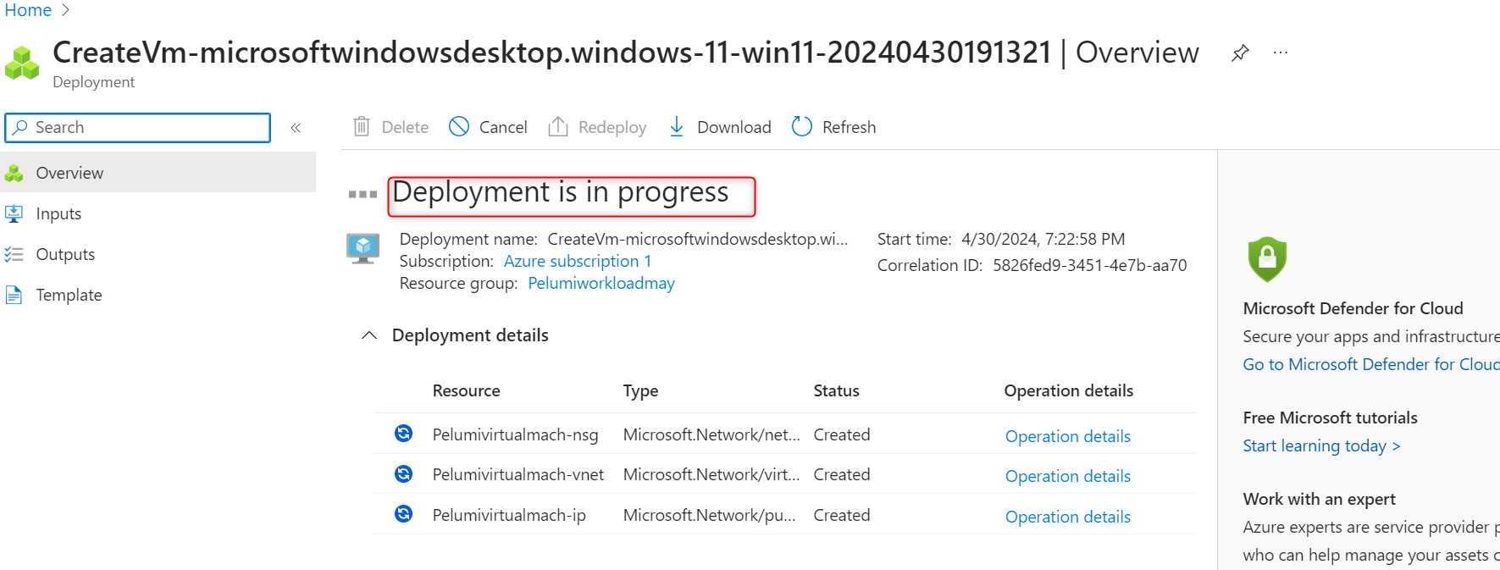Click the Pelumivirtualmach-vnet resource icon
This screenshot has height=570, width=1500.
pos(404,474)
